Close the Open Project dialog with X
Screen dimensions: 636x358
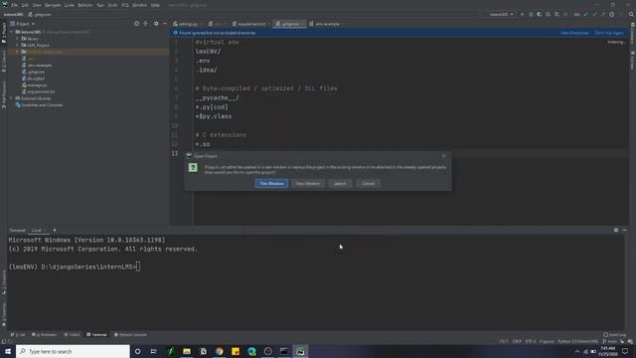click(443, 156)
